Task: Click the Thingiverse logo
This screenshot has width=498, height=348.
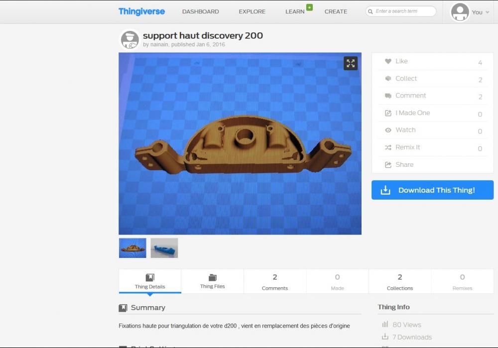Action: [x=141, y=11]
